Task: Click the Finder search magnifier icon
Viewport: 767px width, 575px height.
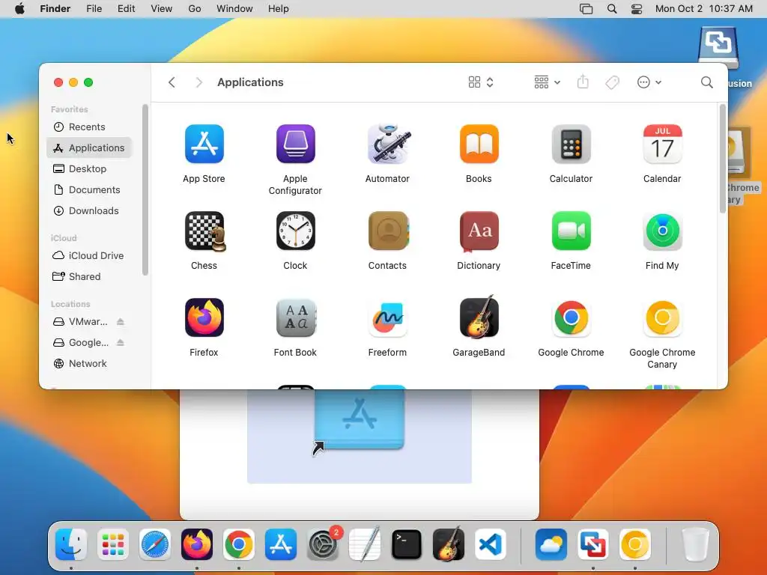Action: click(706, 82)
